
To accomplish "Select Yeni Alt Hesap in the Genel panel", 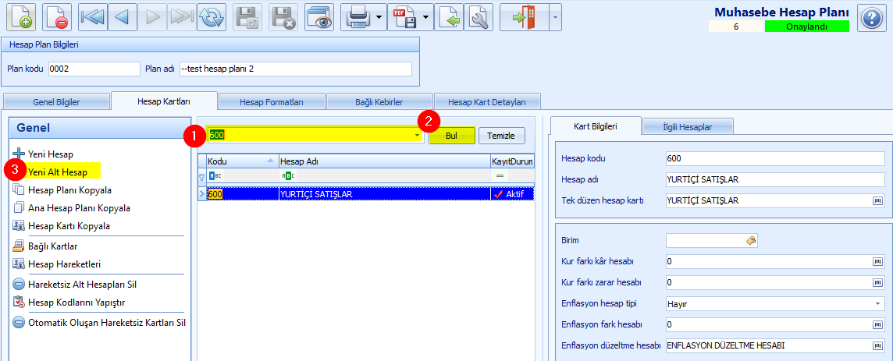I will click(56, 171).
